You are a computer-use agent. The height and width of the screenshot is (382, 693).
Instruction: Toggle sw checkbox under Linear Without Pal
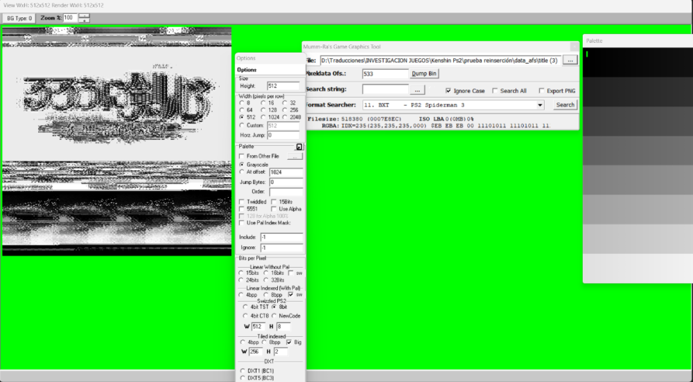(x=291, y=273)
